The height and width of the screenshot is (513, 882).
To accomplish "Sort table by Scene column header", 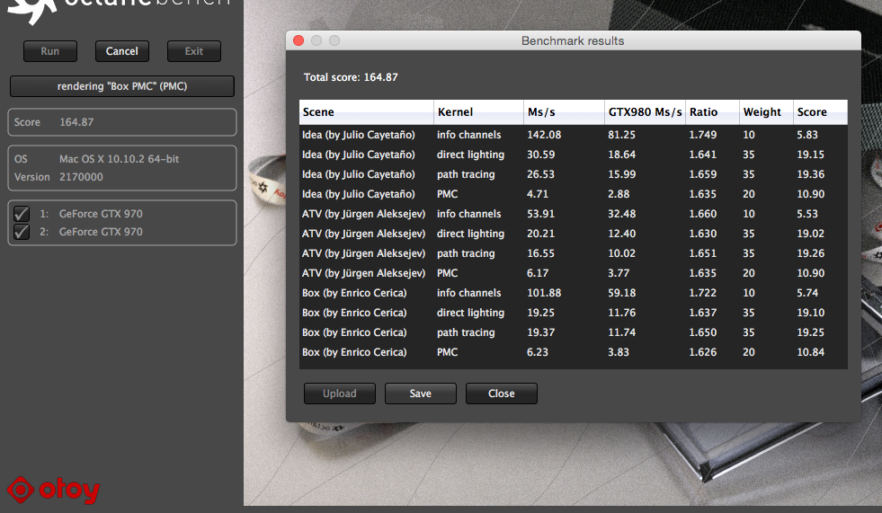I will tap(366, 111).
